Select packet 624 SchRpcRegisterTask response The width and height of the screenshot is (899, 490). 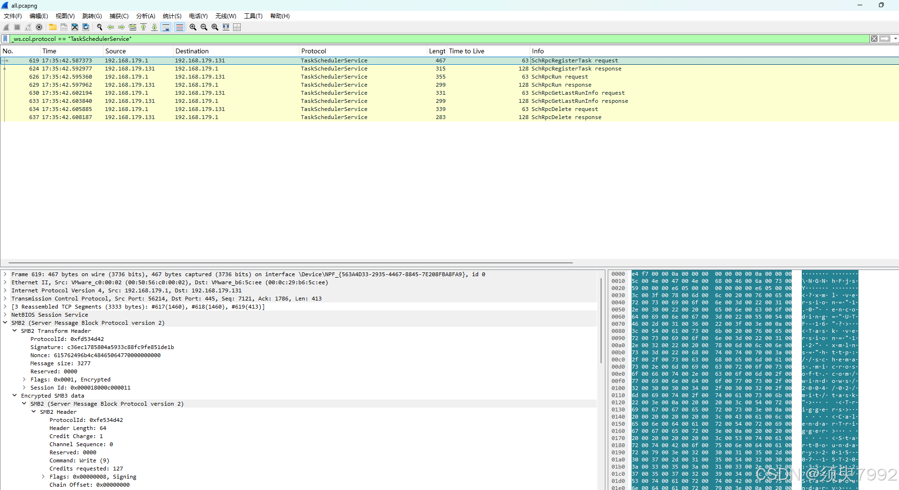pos(449,69)
